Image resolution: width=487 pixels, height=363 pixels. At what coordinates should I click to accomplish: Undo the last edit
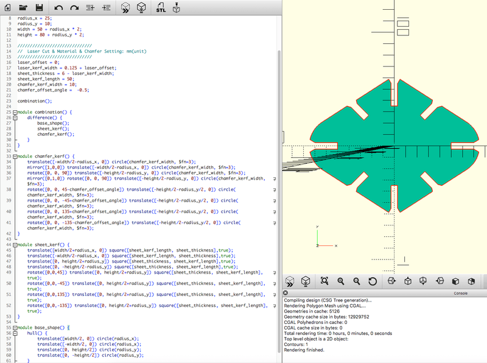[58, 7]
